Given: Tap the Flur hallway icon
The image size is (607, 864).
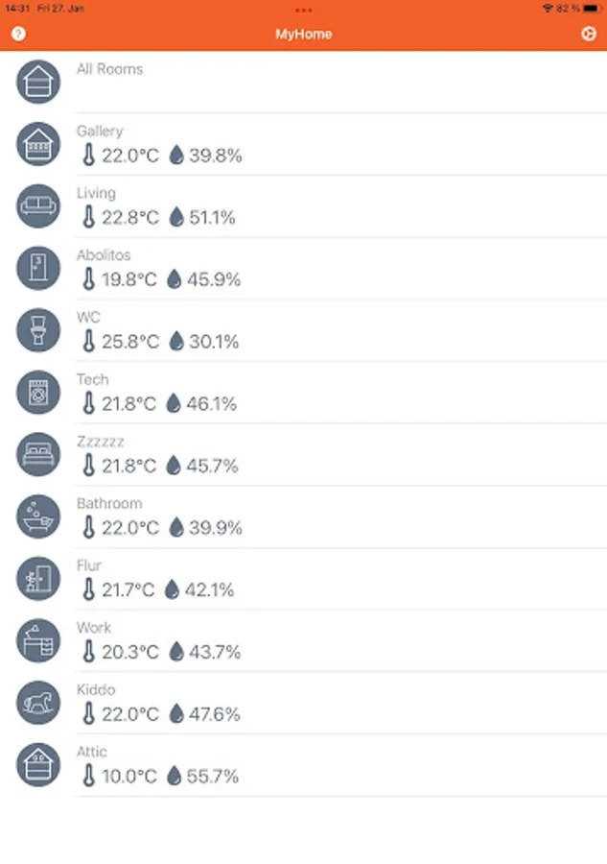Looking at the screenshot, I should point(38,579).
